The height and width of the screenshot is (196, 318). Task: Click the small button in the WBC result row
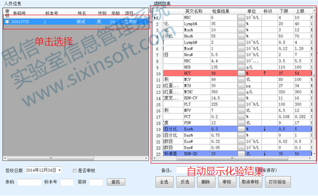tap(241, 18)
